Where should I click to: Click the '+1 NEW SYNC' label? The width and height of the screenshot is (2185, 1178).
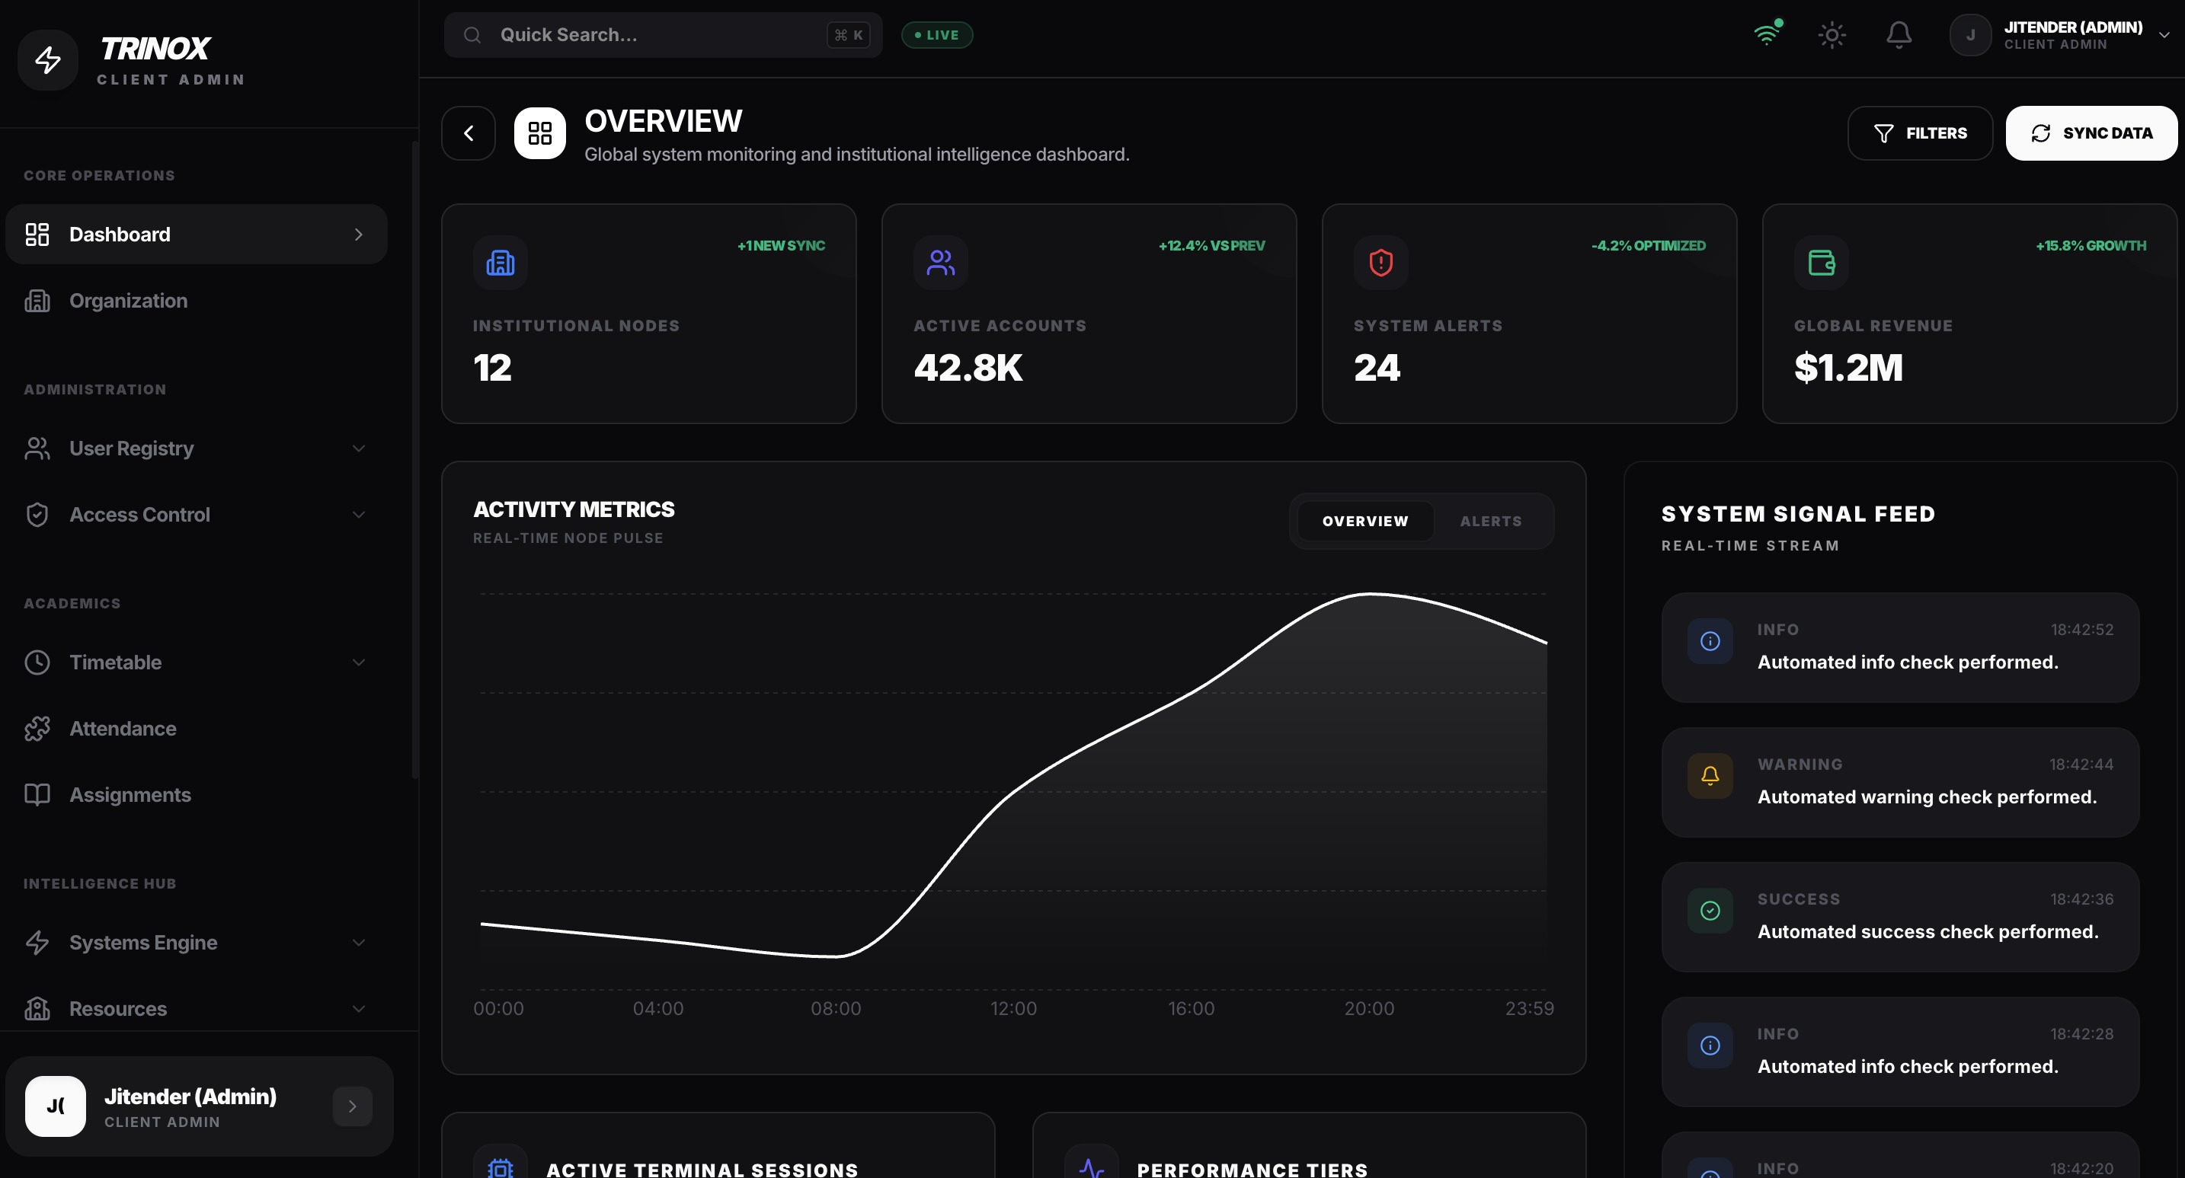point(780,246)
